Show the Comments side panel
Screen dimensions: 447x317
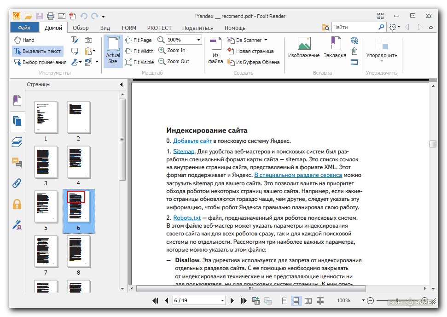coord(17,162)
